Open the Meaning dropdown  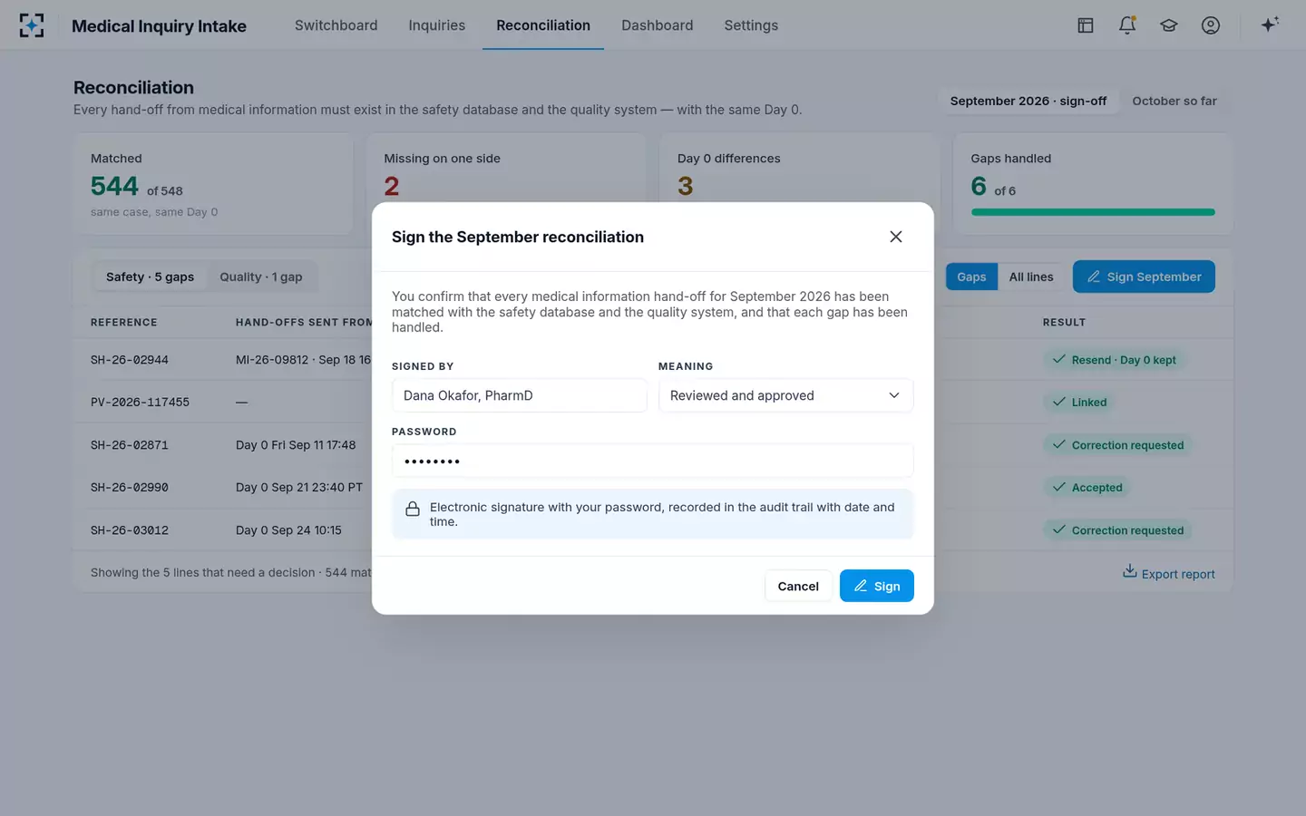785,395
